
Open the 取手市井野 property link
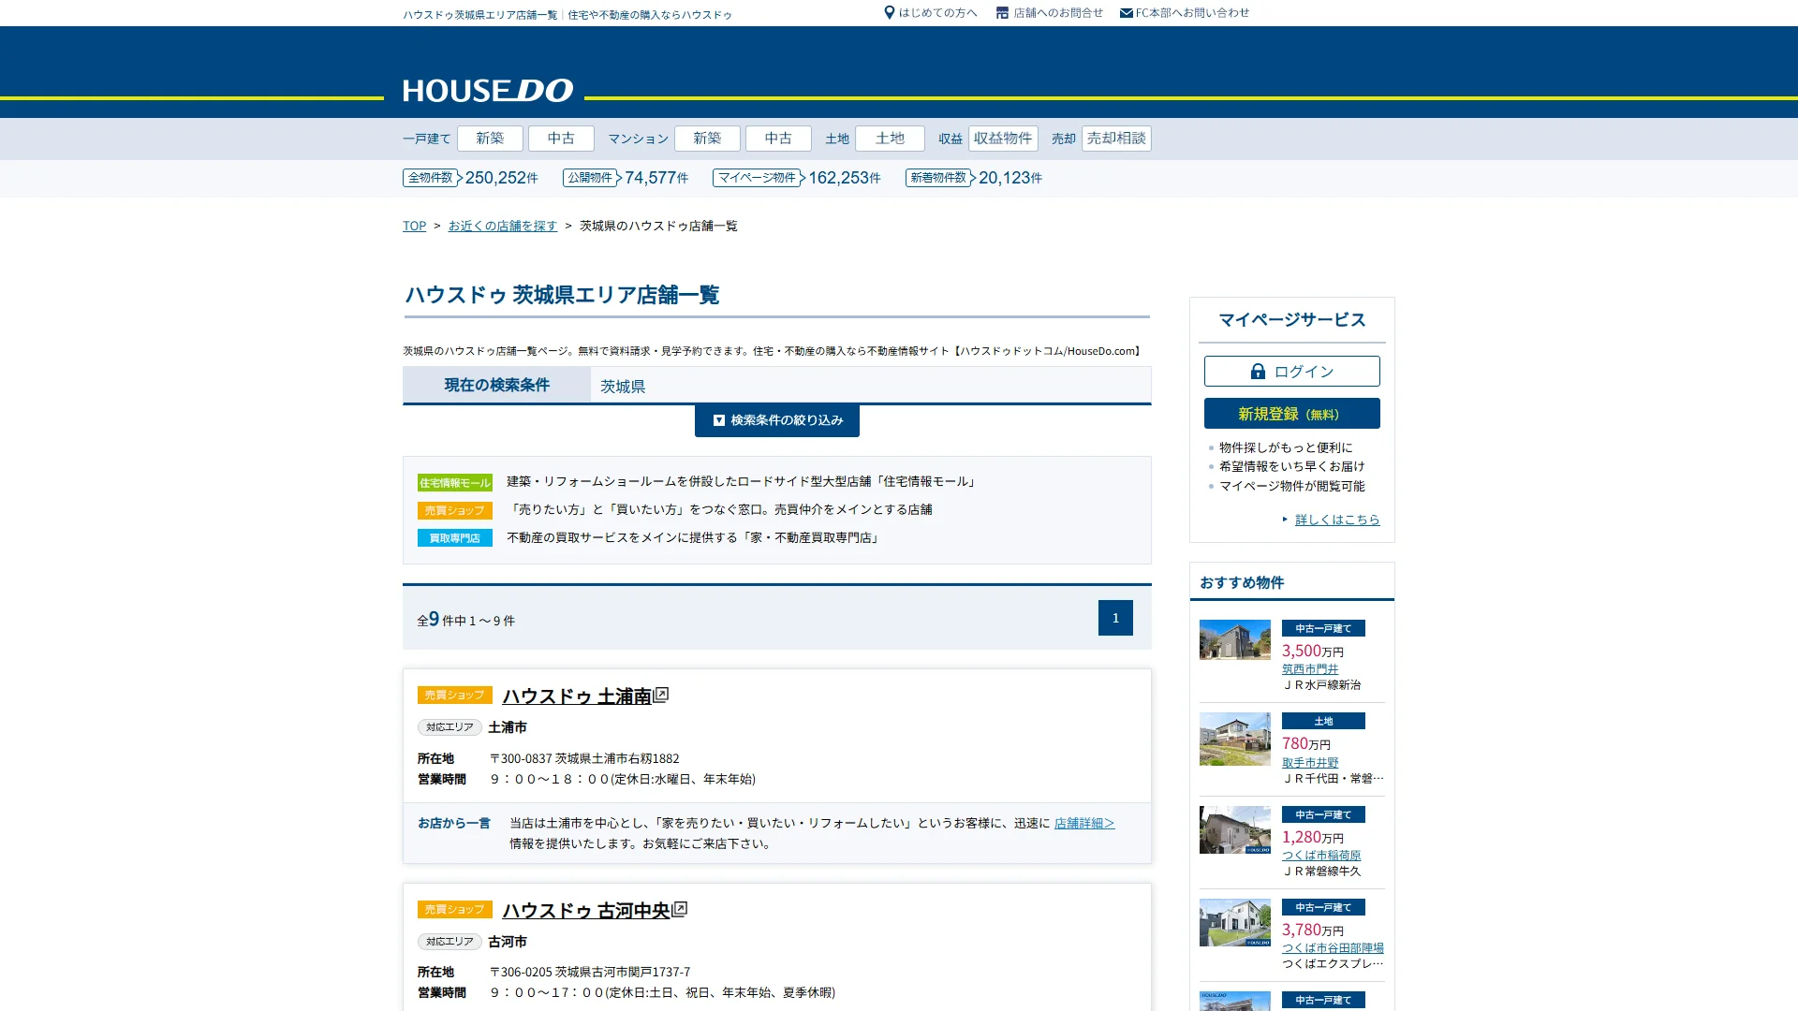1310,763
